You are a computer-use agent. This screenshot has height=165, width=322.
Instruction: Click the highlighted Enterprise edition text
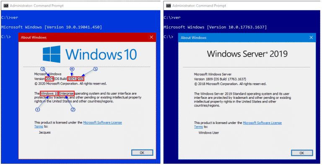(x=66, y=93)
